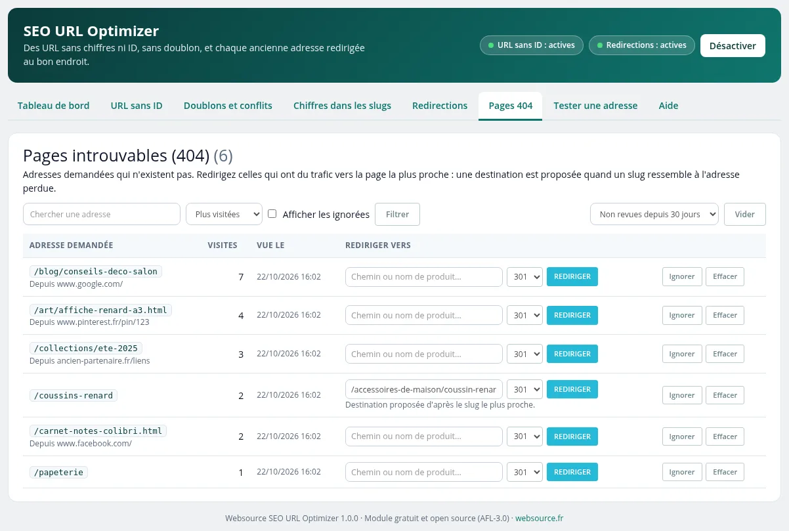Click the Vider button
789x531 pixels.
click(745, 214)
